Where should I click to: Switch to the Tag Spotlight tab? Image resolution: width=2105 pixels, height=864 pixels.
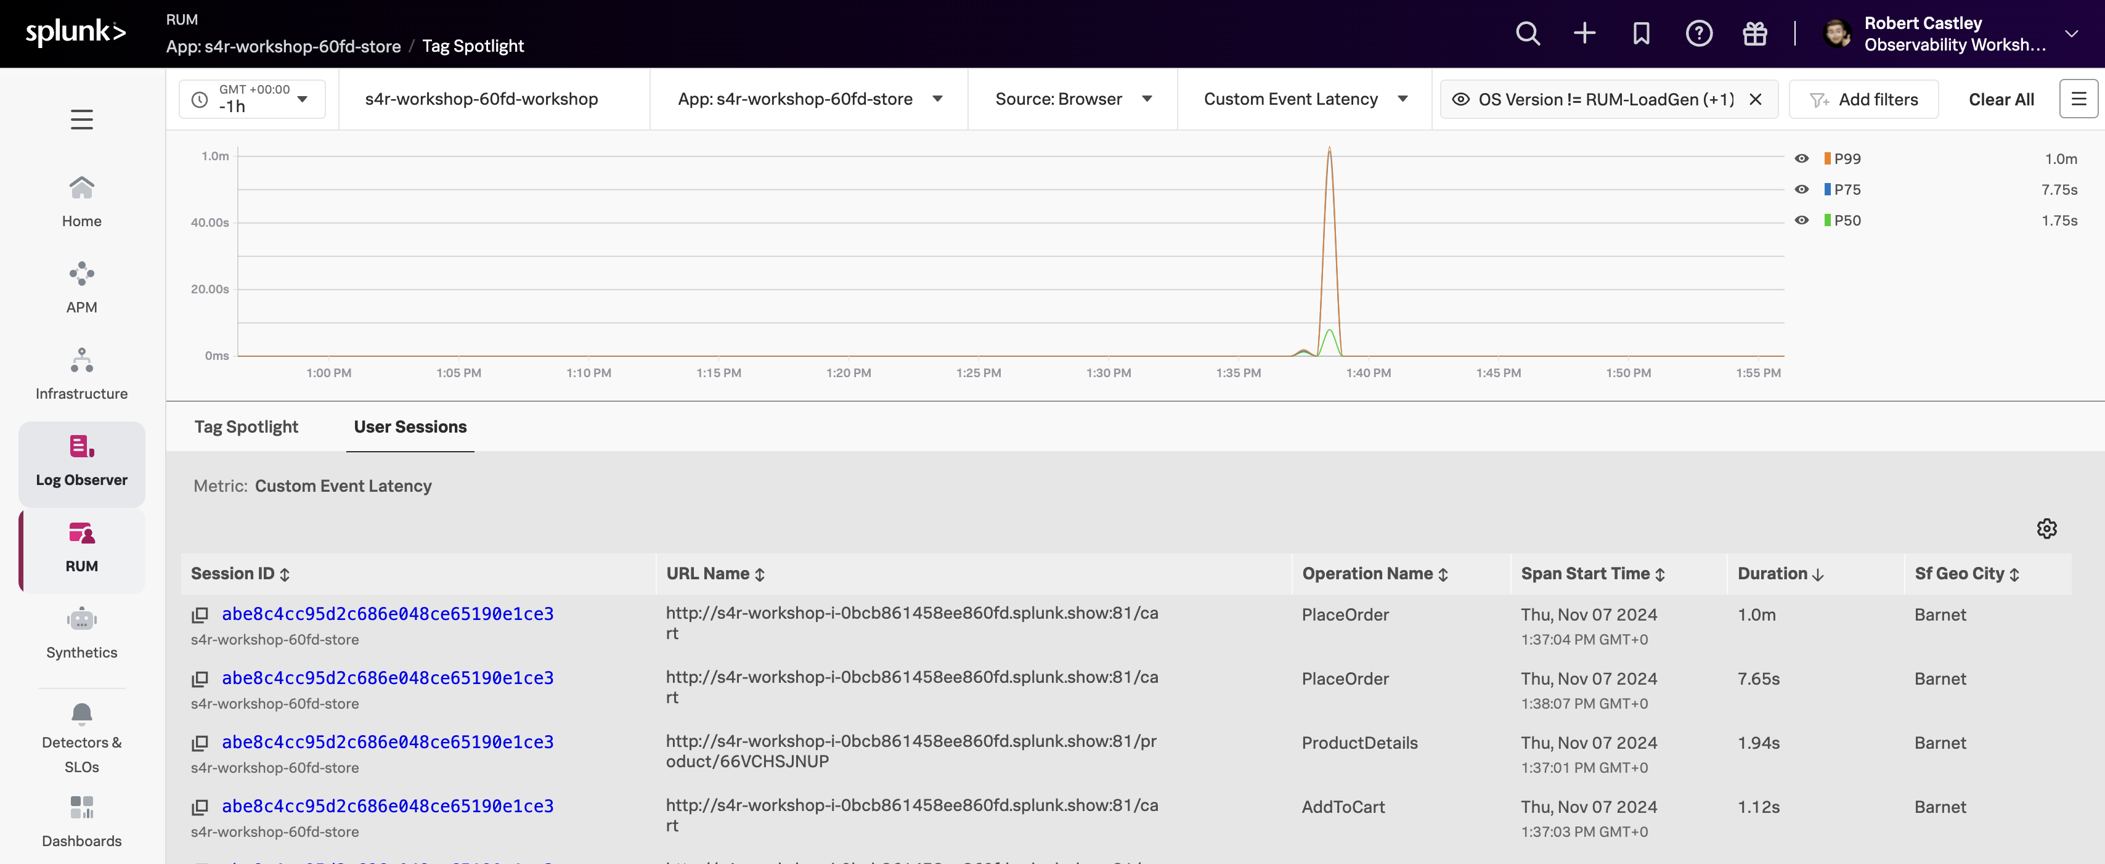246,426
